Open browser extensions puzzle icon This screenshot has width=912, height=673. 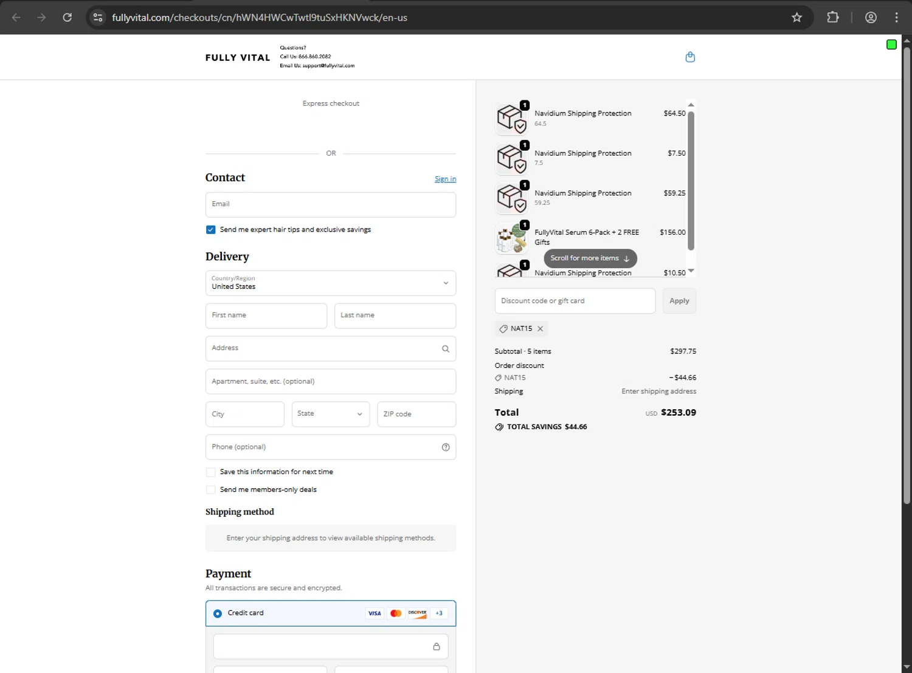(833, 18)
